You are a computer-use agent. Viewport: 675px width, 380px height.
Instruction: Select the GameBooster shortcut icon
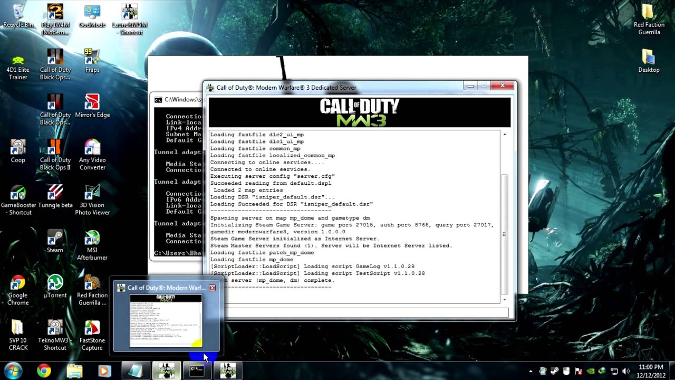18,200
